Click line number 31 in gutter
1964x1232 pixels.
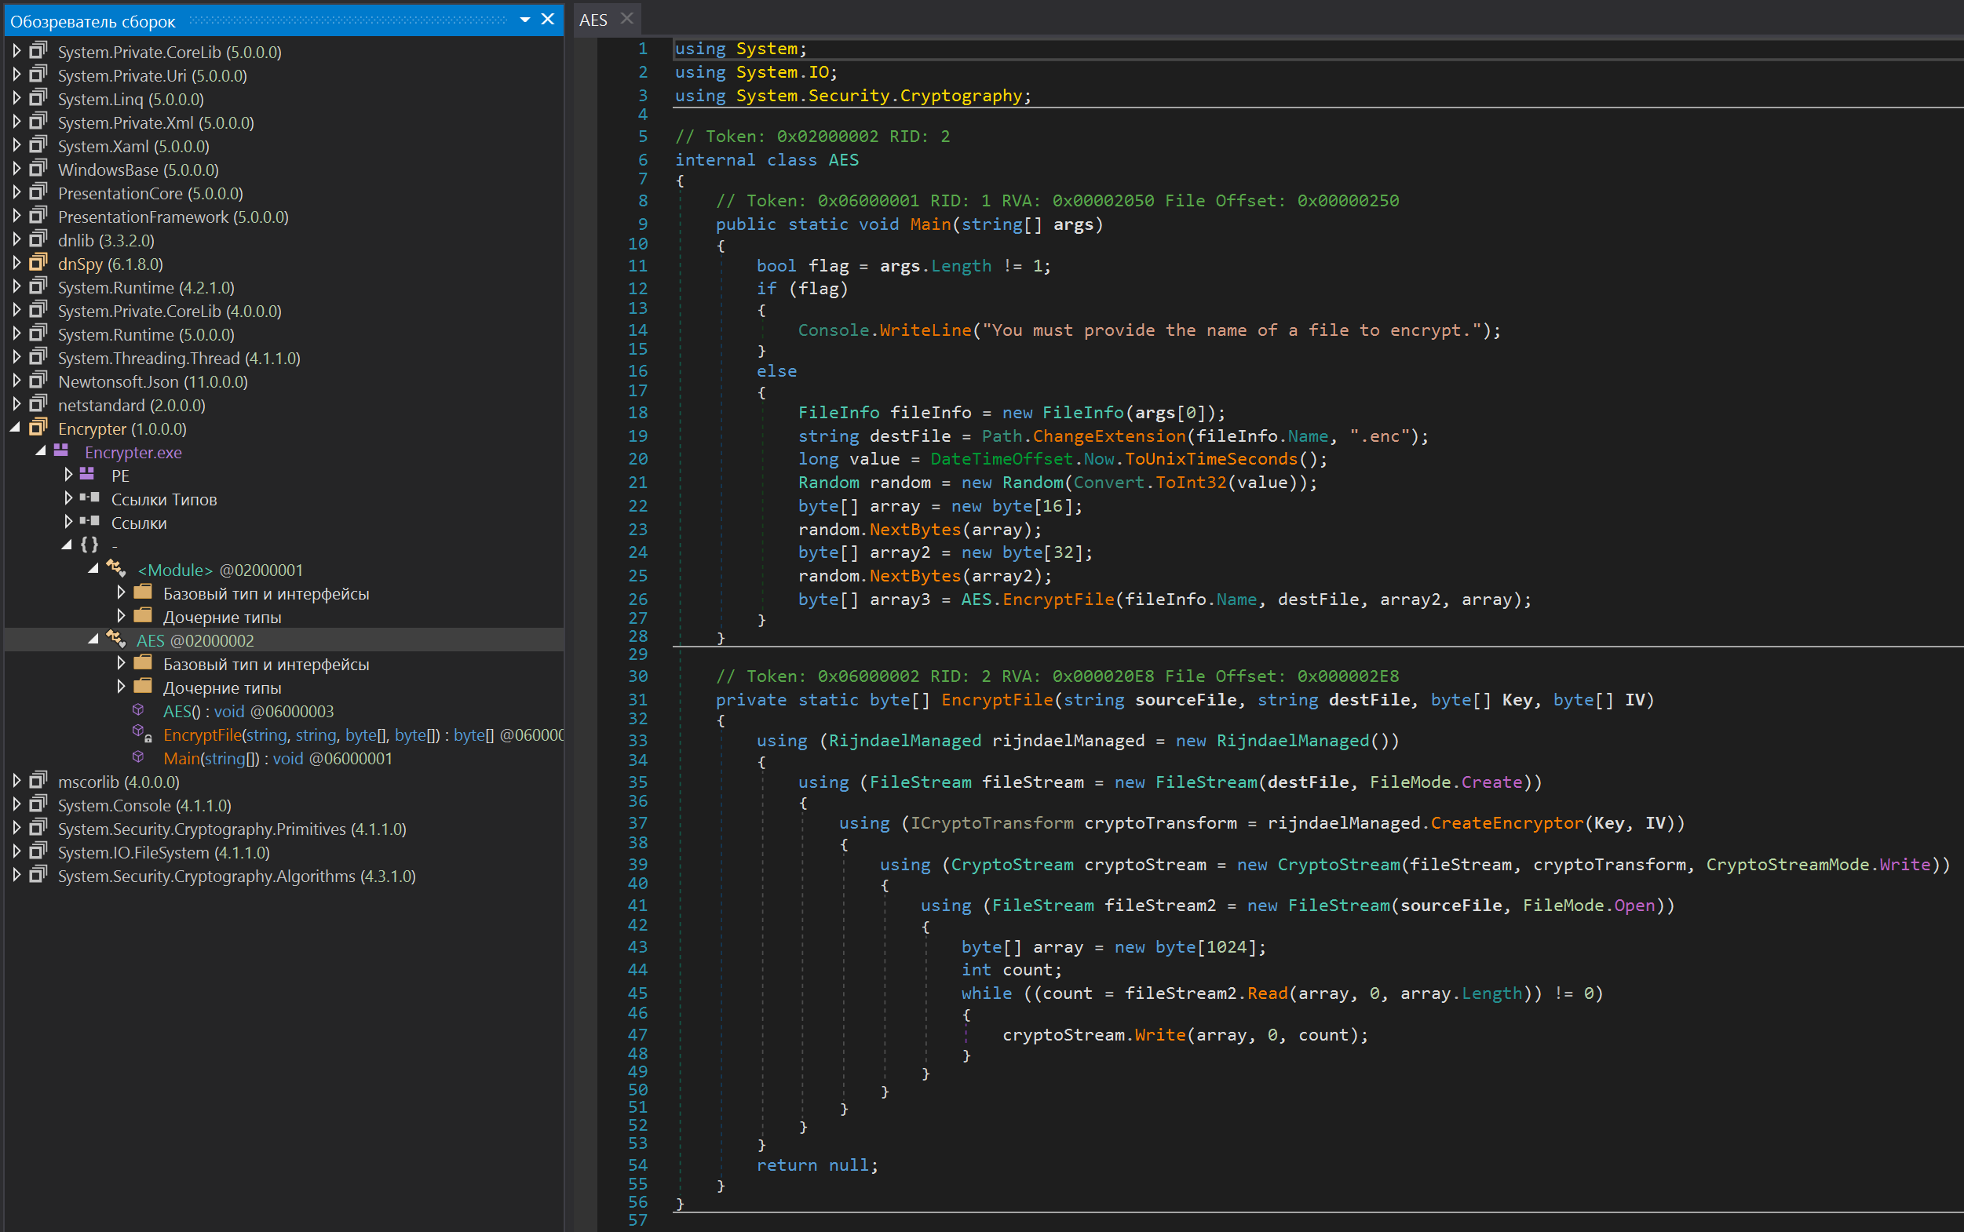637,699
